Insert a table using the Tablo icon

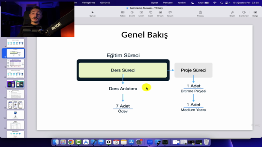tap(123, 14)
